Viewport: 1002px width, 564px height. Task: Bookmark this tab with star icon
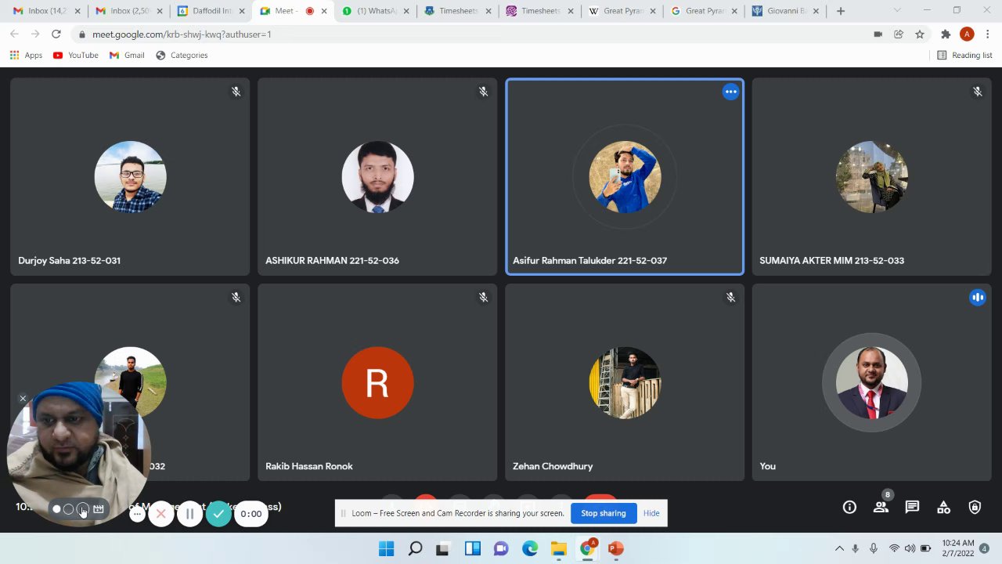pos(920,34)
